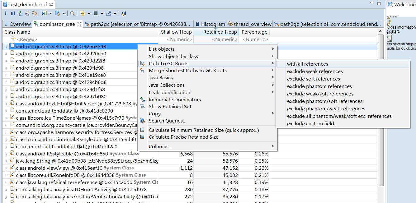Screen dimensions: 416x203
Task: Click the calculate retained size toolbar icon
Action: [96, 13]
